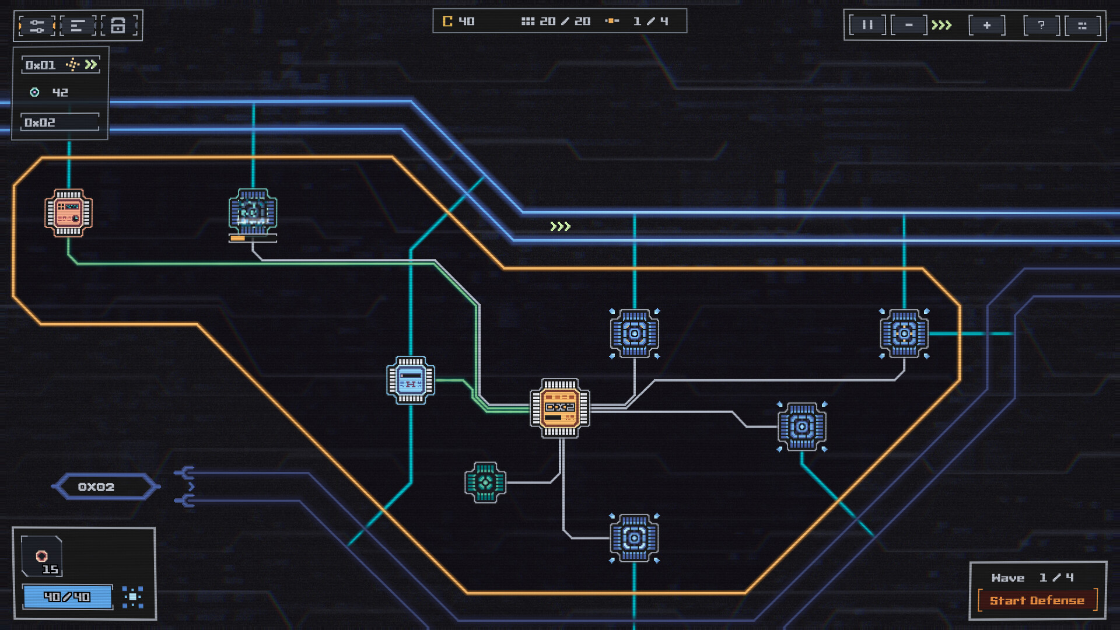1120x630 pixels.
Task: Click the Start Defense button
Action: [x=1037, y=600]
